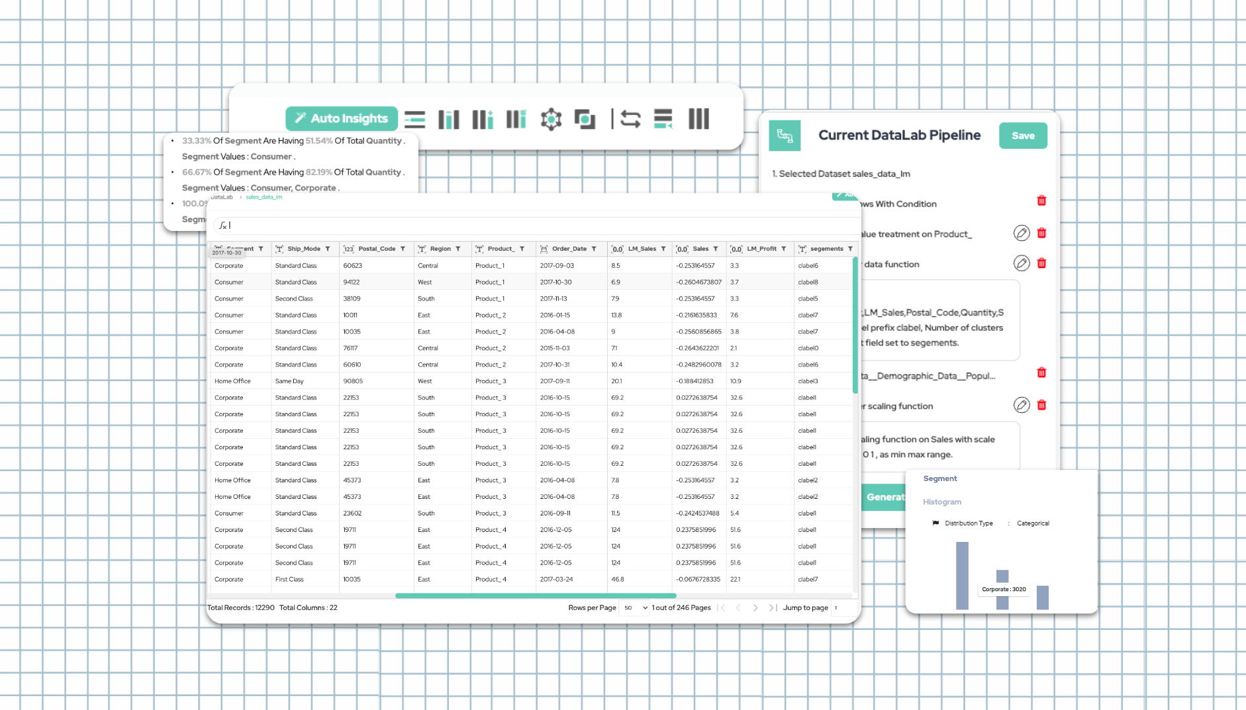Go to the previous page

(738, 607)
